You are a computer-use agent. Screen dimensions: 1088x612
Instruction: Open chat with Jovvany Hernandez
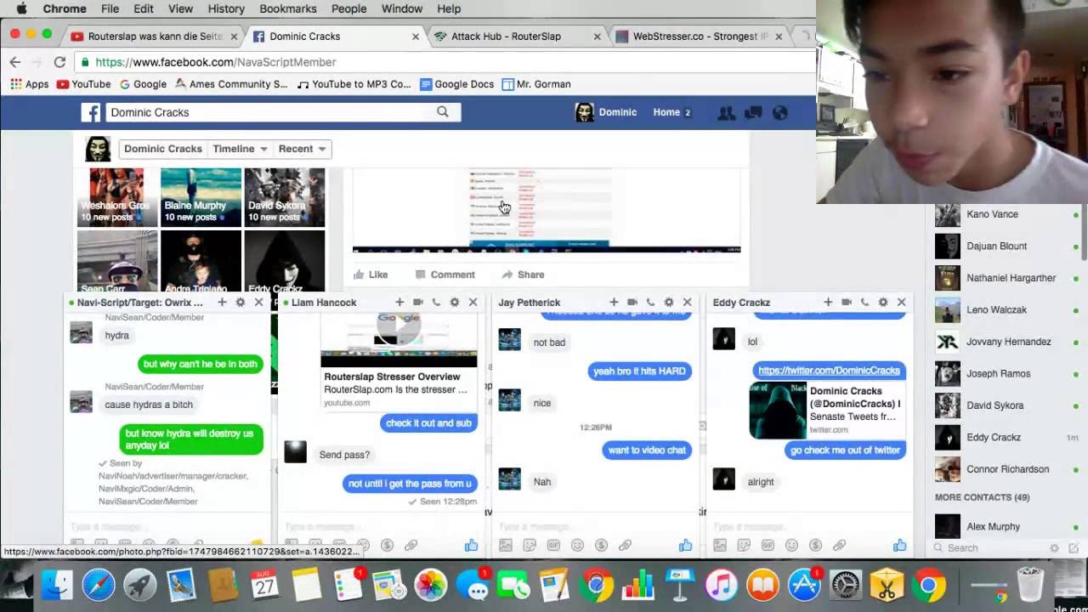(x=1006, y=342)
